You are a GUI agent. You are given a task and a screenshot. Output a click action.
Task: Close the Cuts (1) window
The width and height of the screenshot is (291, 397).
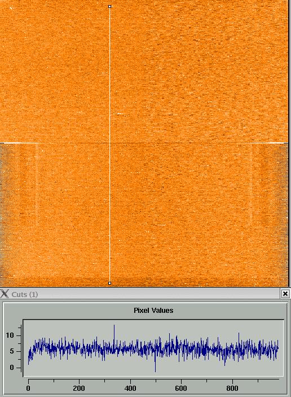[285, 294]
